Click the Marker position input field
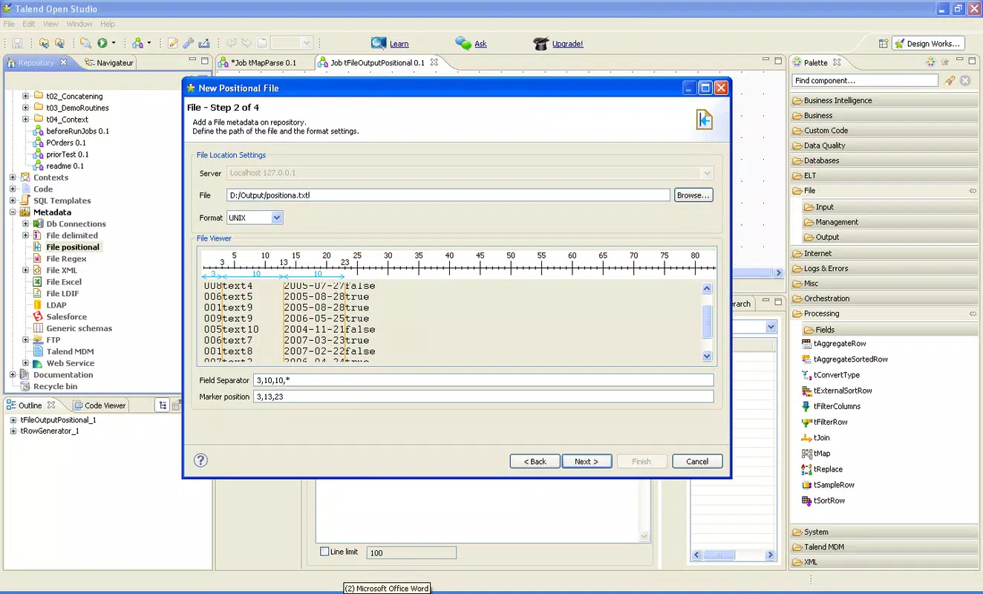 (x=483, y=396)
